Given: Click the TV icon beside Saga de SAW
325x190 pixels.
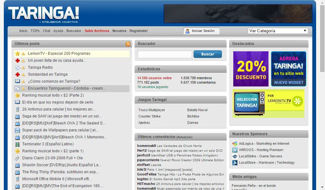Looking at the screenshot, I should 17,116.
